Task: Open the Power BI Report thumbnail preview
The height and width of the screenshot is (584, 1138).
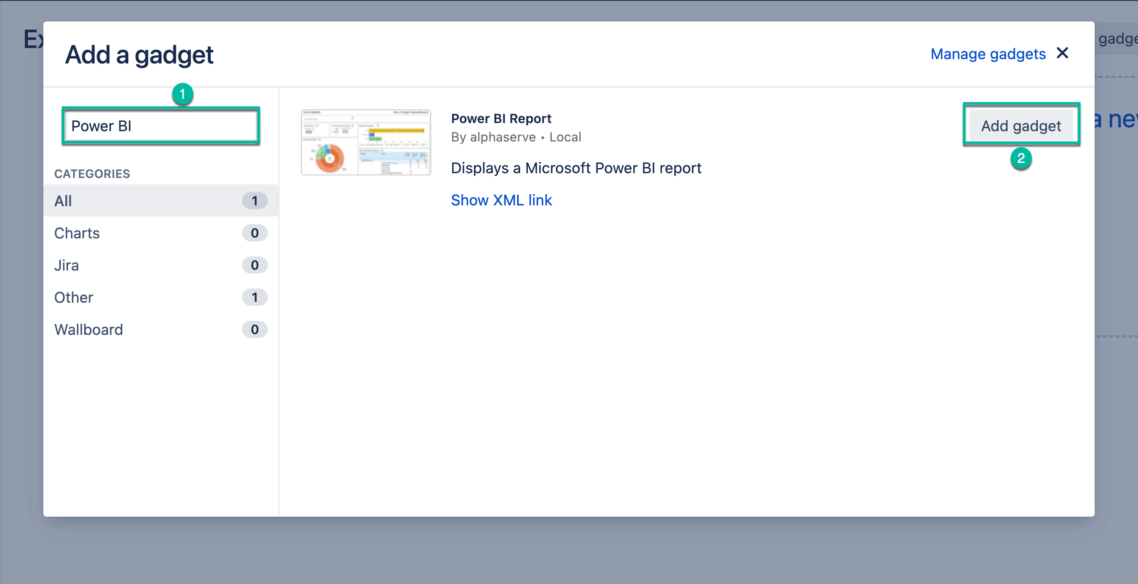Action: click(x=366, y=142)
